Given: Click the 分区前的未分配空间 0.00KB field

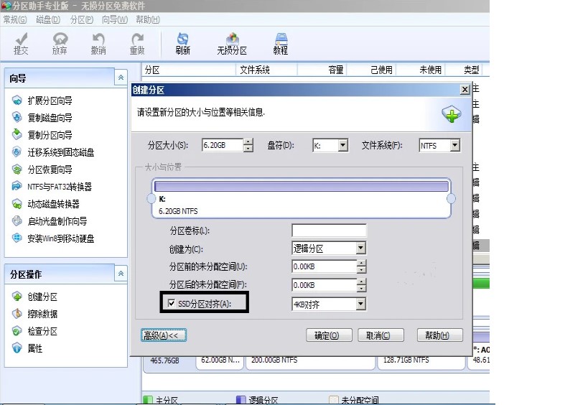Looking at the screenshot, I should [325, 266].
